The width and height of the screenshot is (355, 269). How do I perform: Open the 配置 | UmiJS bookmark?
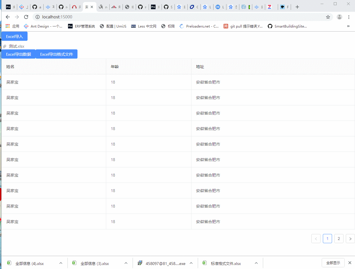113,26
